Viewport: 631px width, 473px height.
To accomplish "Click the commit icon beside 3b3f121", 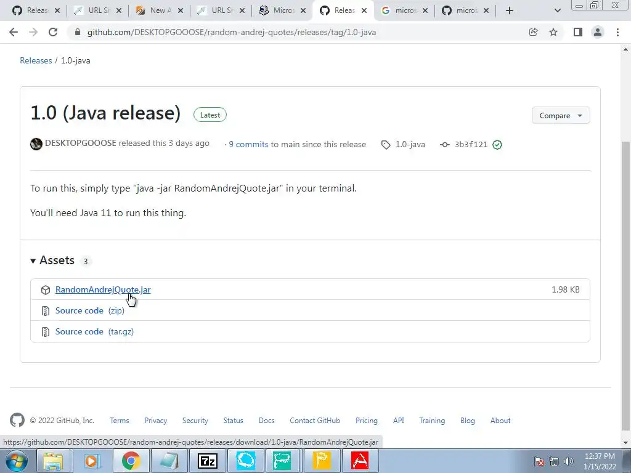I will click(x=445, y=144).
